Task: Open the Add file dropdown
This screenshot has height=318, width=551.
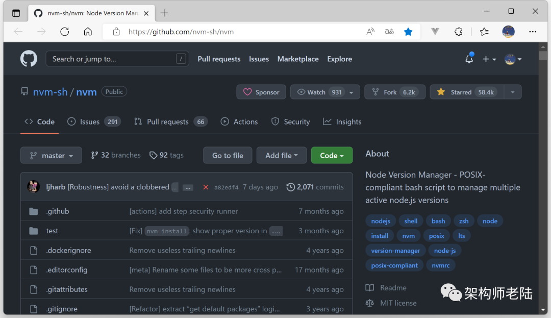Action: click(x=282, y=155)
